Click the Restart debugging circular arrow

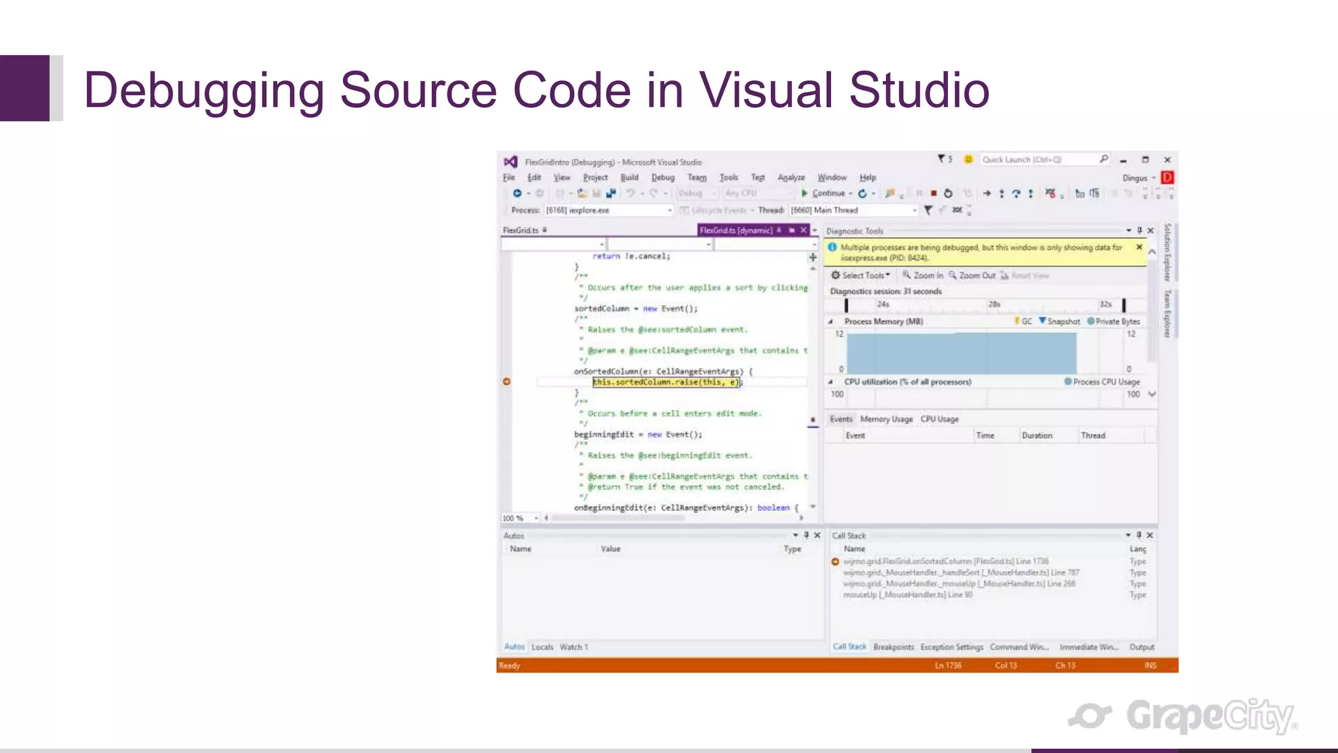coord(948,193)
